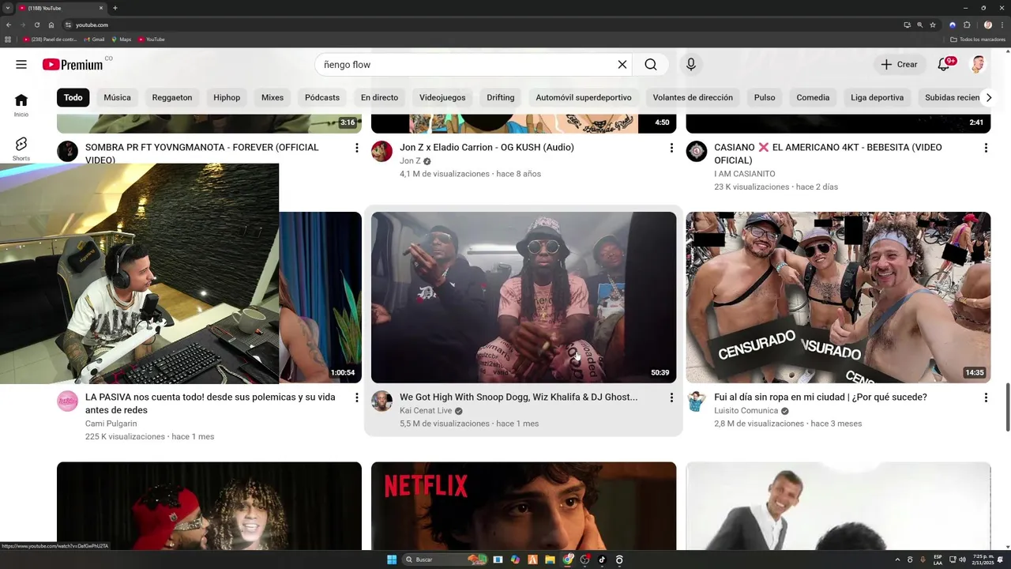Open video title We Got High With Snoop Dogg
Image resolution: width=1011 pixels, height=569 pixels.
pos(518,398)
